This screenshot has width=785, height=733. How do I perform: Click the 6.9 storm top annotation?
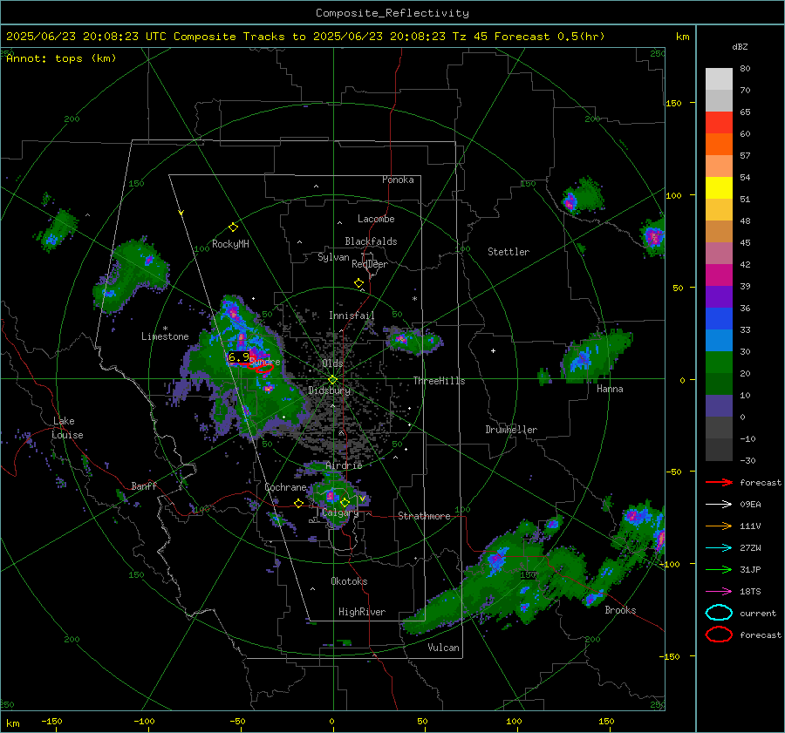(x=239, y=357)
